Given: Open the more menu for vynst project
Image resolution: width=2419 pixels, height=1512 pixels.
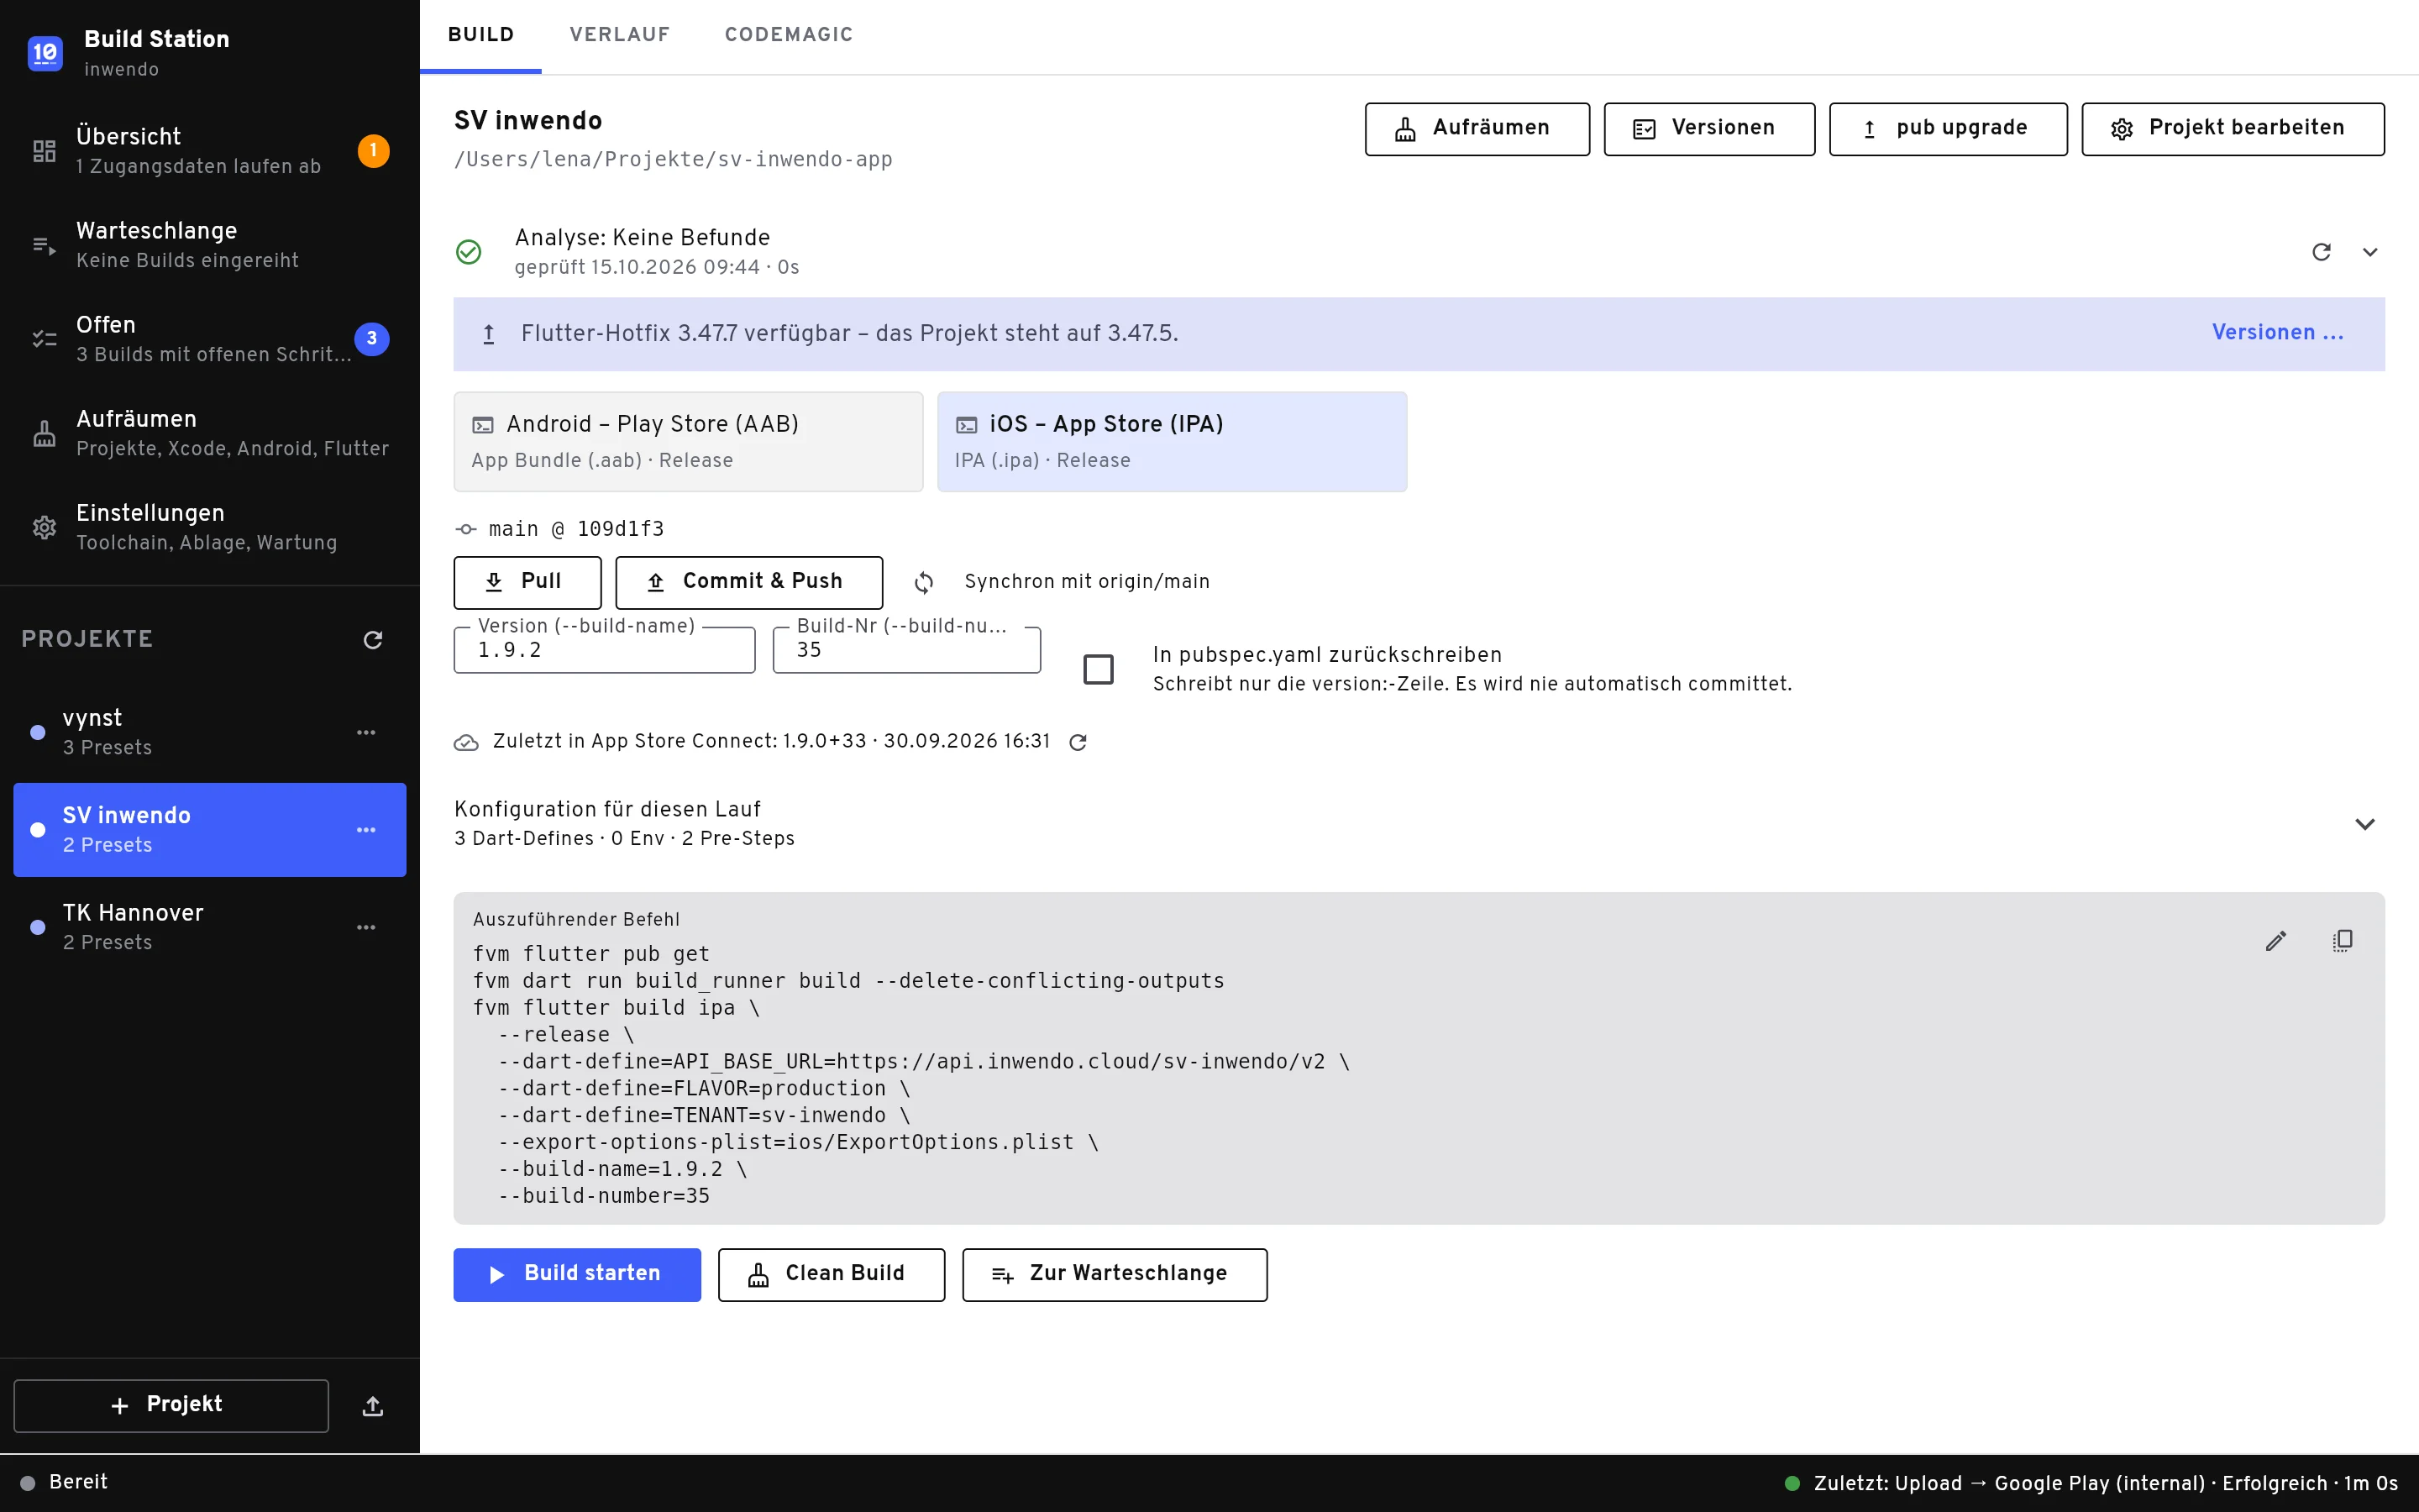Looking at the screenshot, I should 366,733.
